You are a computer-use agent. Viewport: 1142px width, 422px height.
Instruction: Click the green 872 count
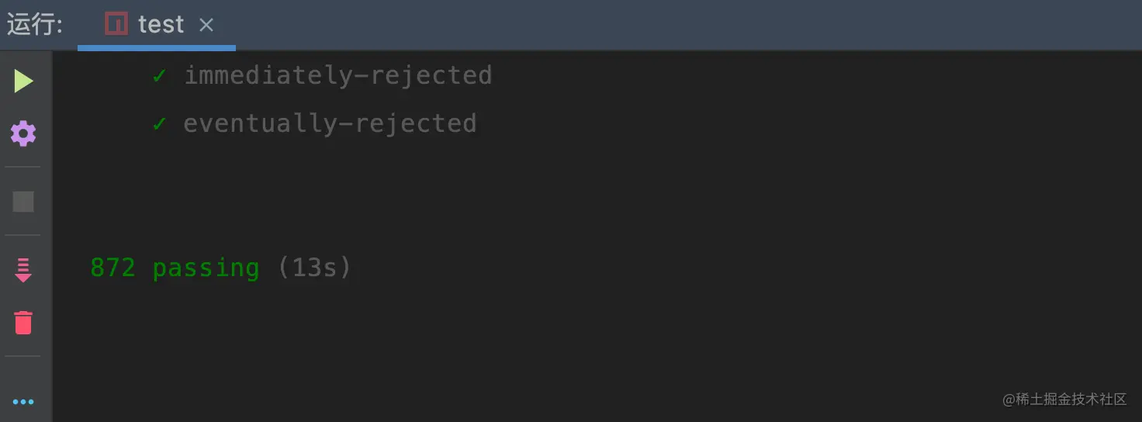pos(112,268)
